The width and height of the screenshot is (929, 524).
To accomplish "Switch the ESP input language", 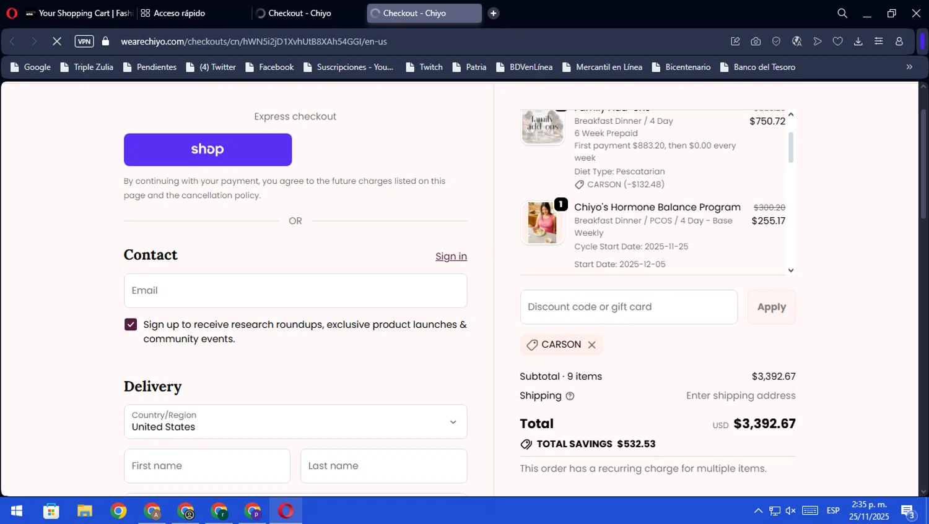I will click(833, 511).
